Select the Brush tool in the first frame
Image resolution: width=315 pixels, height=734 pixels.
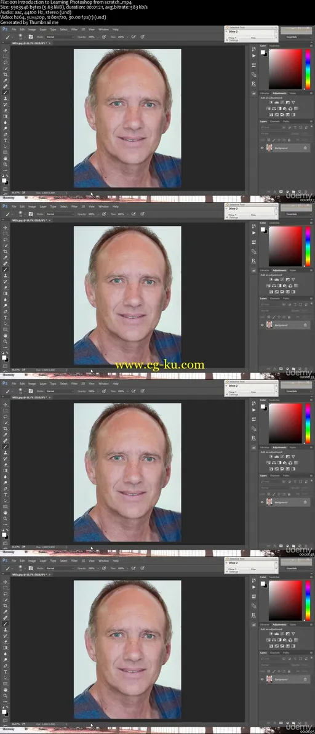click(x=5, y=92)
